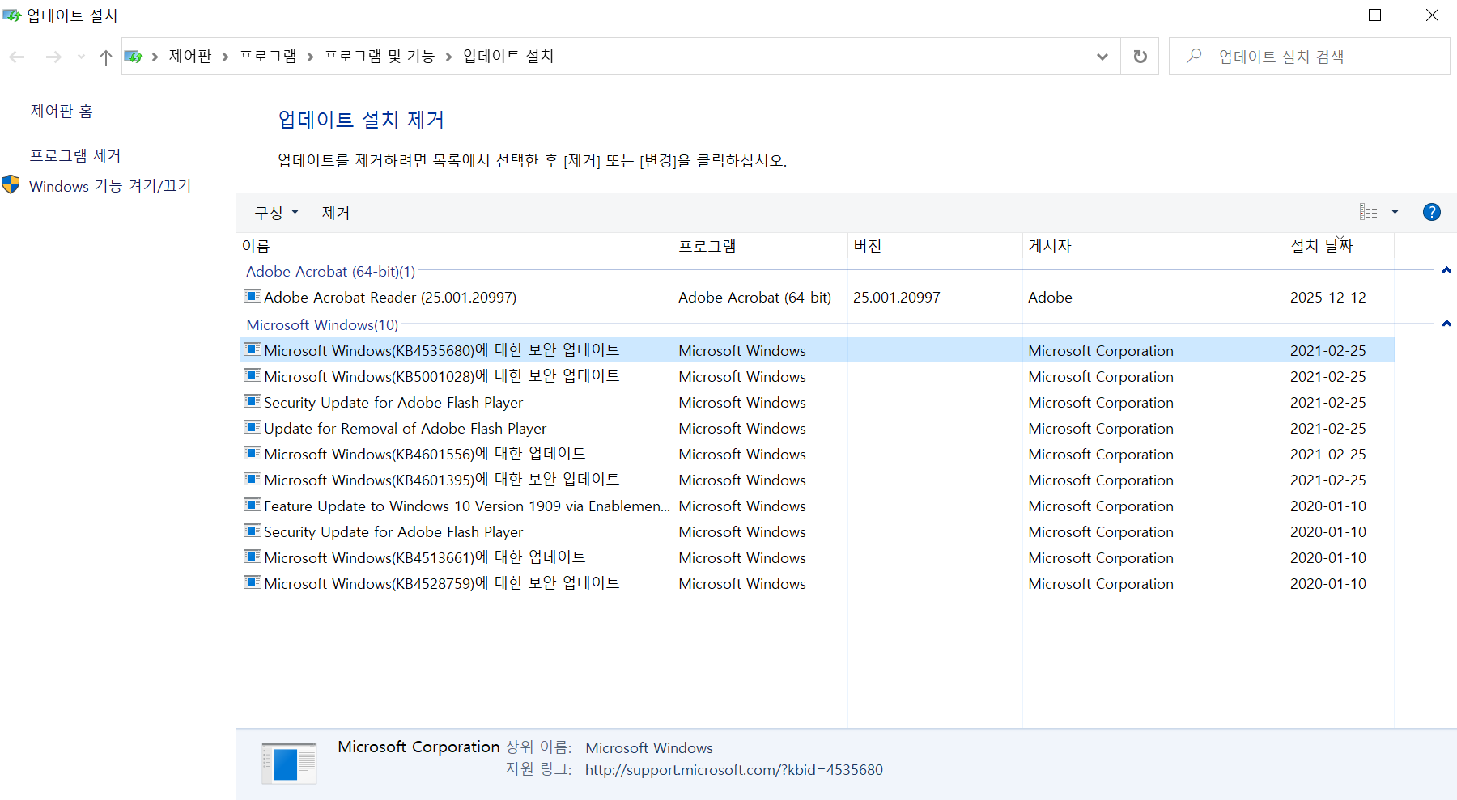The height and width of the screenshot is (800, 1457).
Task: Sort by the 프로그램 column header
Action: coord(761,246)
